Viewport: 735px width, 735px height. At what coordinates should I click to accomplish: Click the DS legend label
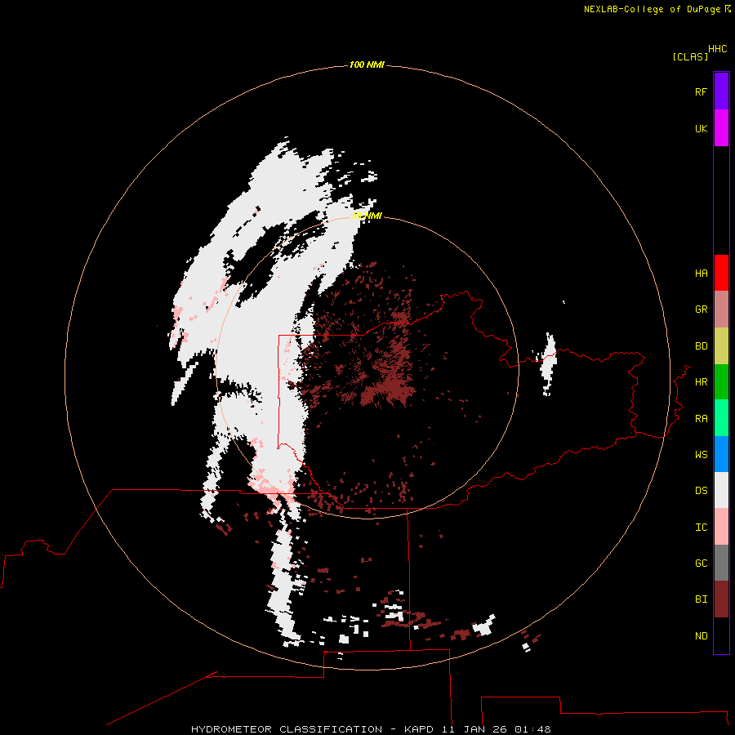(701, 491)
